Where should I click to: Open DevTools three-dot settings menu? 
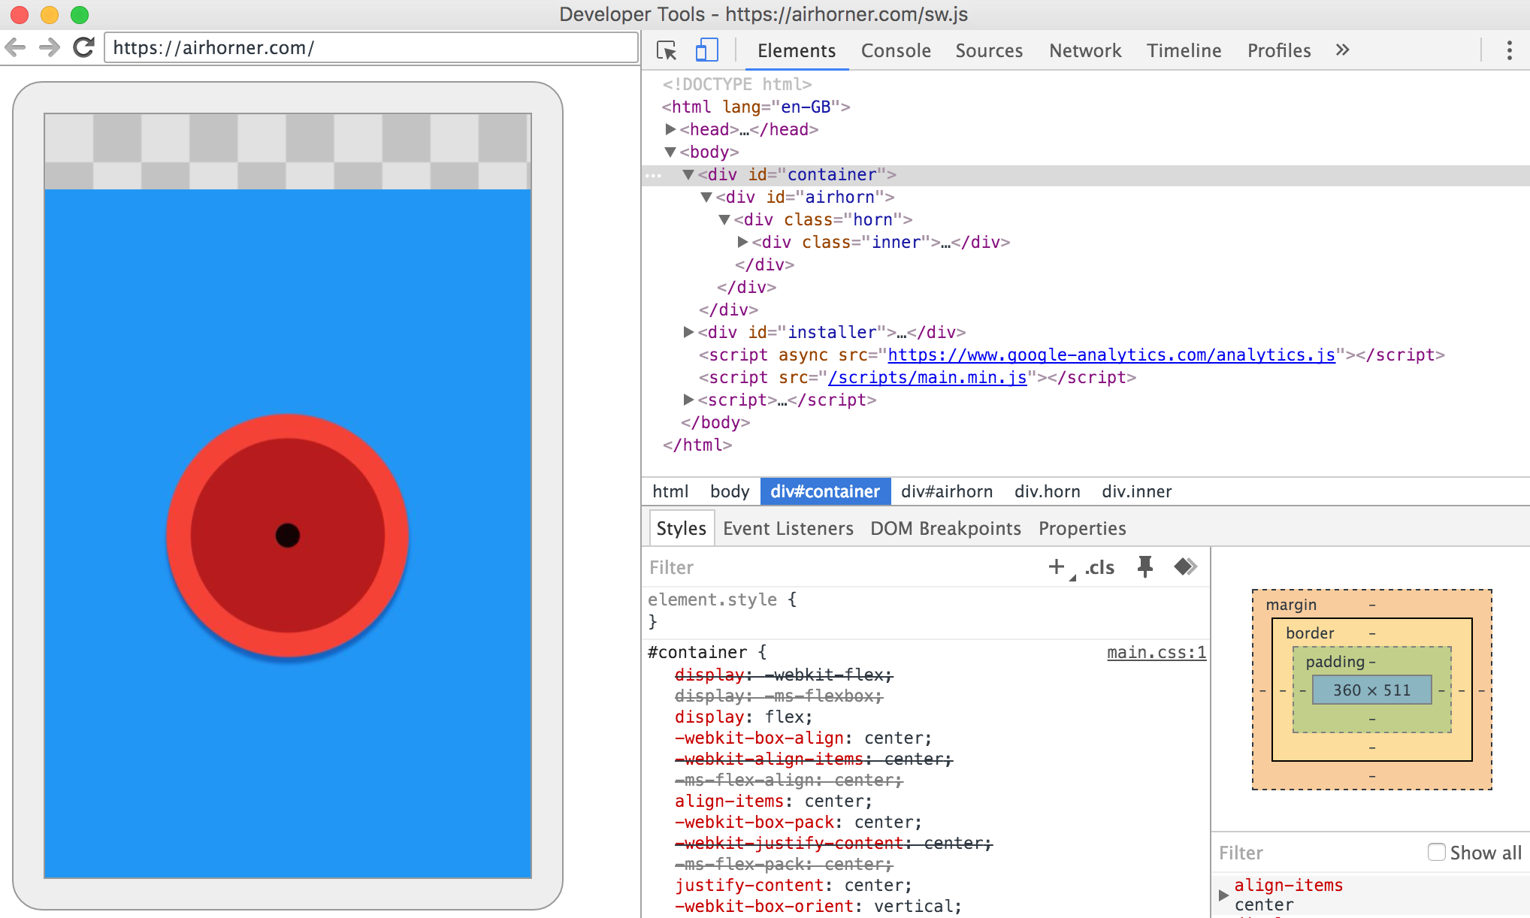pos(1509,50)
